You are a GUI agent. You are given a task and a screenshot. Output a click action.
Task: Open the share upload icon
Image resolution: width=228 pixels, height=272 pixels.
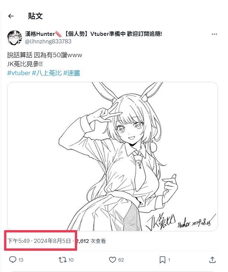212,260
